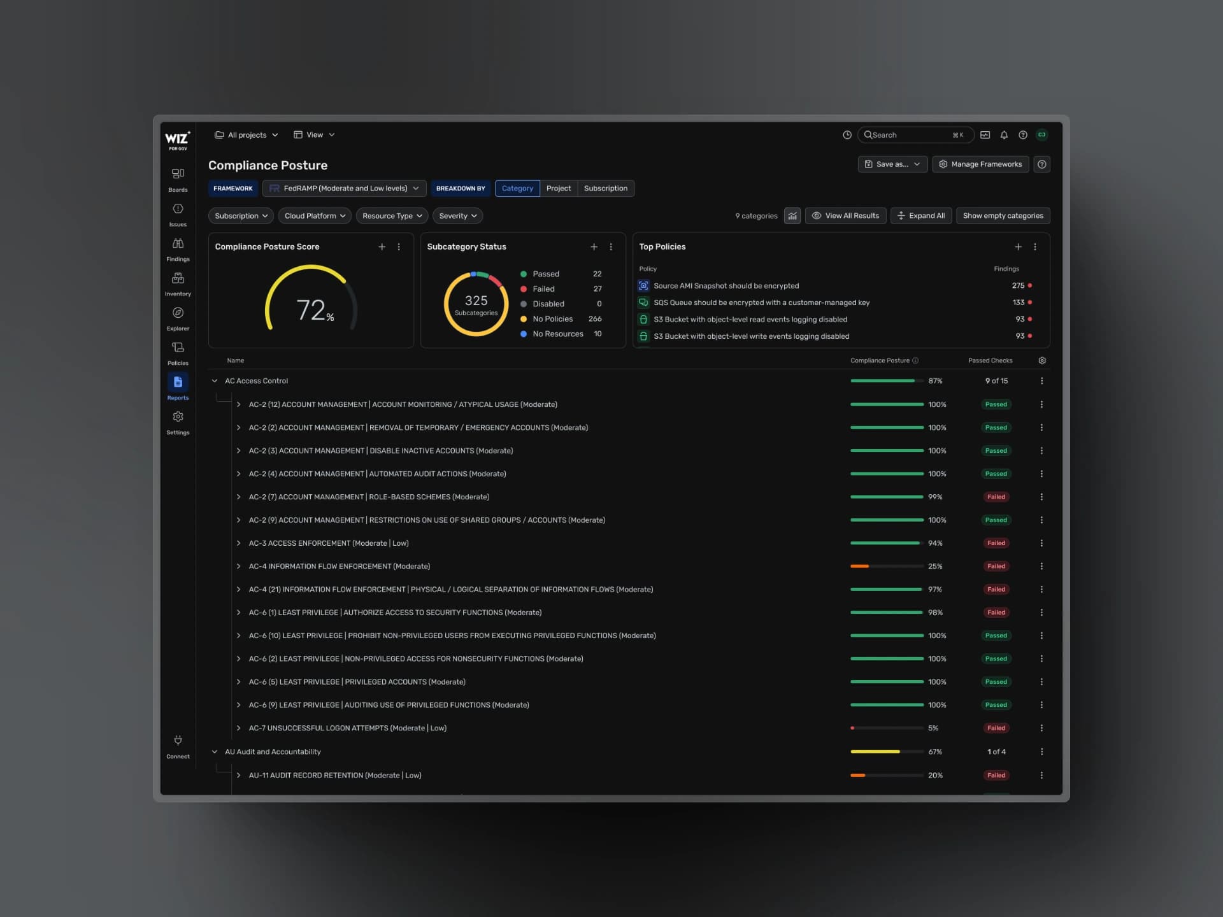
Task: Click Failed badge on AC-2 (7) row
Action: pos(996,497)
